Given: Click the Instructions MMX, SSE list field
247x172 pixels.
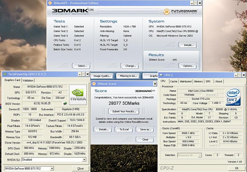Looking at the screenshot, I should pos(210,122).
